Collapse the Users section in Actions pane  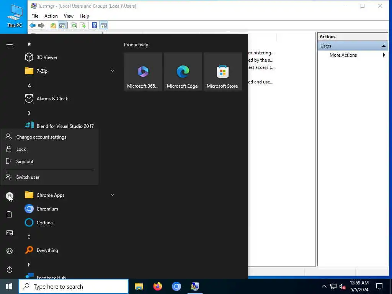pos(384,46)
